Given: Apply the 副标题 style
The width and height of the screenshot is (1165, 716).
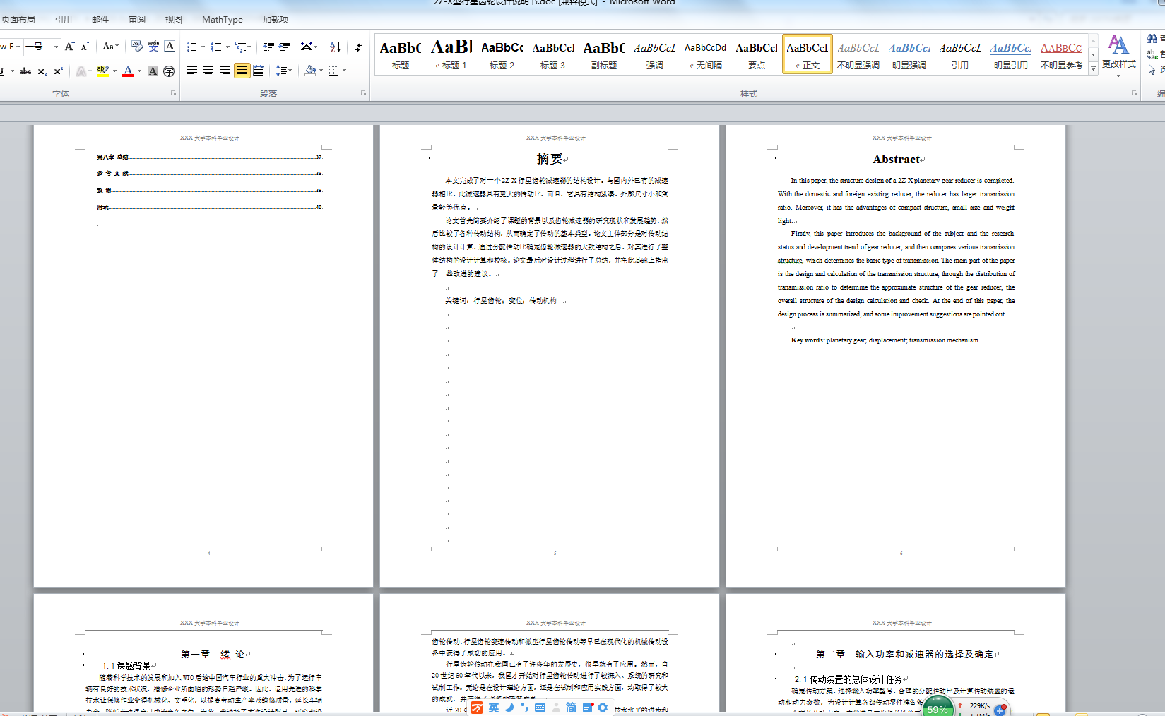Looking at the screenshot, I should pyautogui.click(x=604, y=54).
